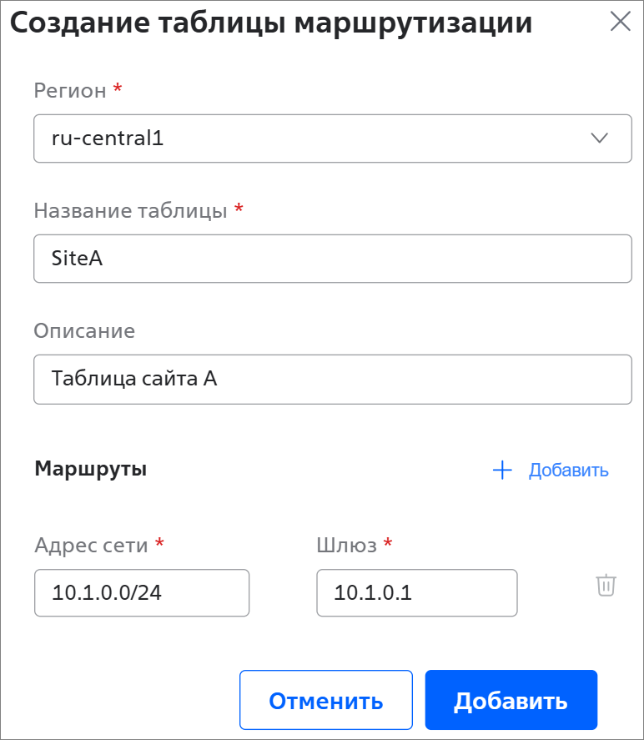Focus the Описание field with Таблица сайта А
644x740 pixels.
point(333,379)
